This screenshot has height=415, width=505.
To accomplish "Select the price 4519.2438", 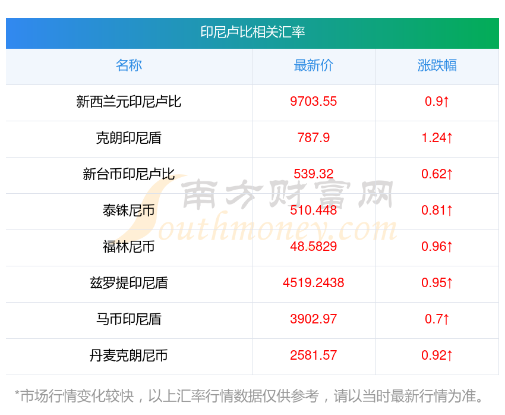I will [x=313, y=283].
